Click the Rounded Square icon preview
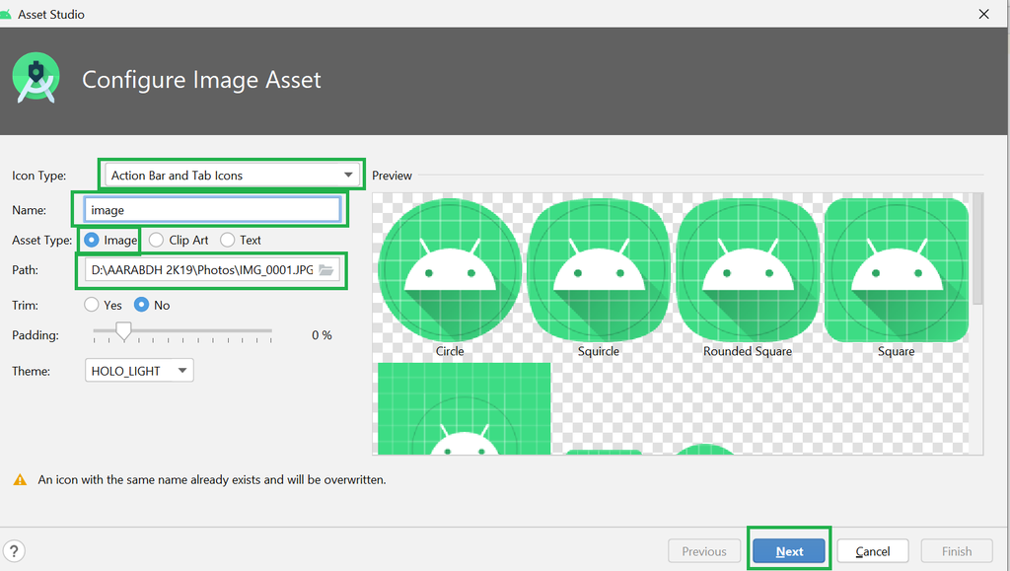 748,270
